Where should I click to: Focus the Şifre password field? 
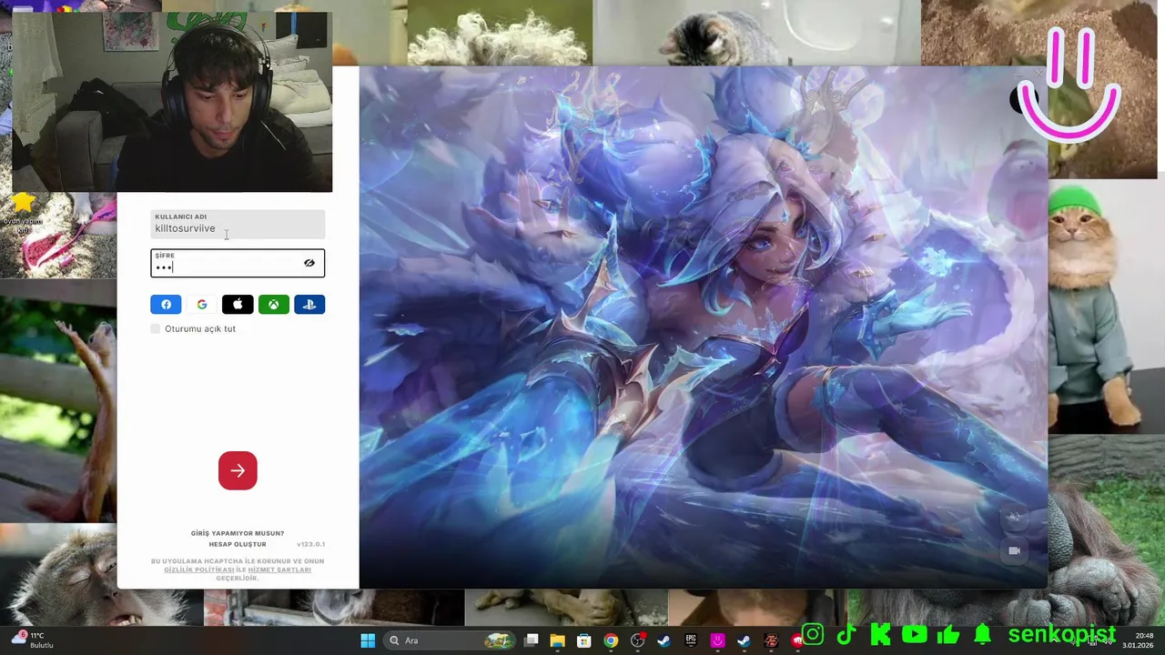tap(238, 263)
